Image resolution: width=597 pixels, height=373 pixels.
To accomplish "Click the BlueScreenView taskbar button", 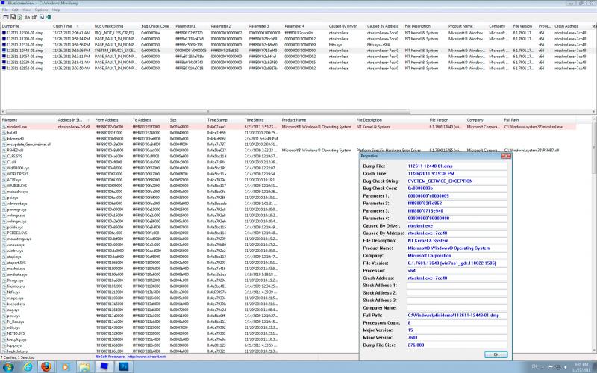I will pos(104,366).
